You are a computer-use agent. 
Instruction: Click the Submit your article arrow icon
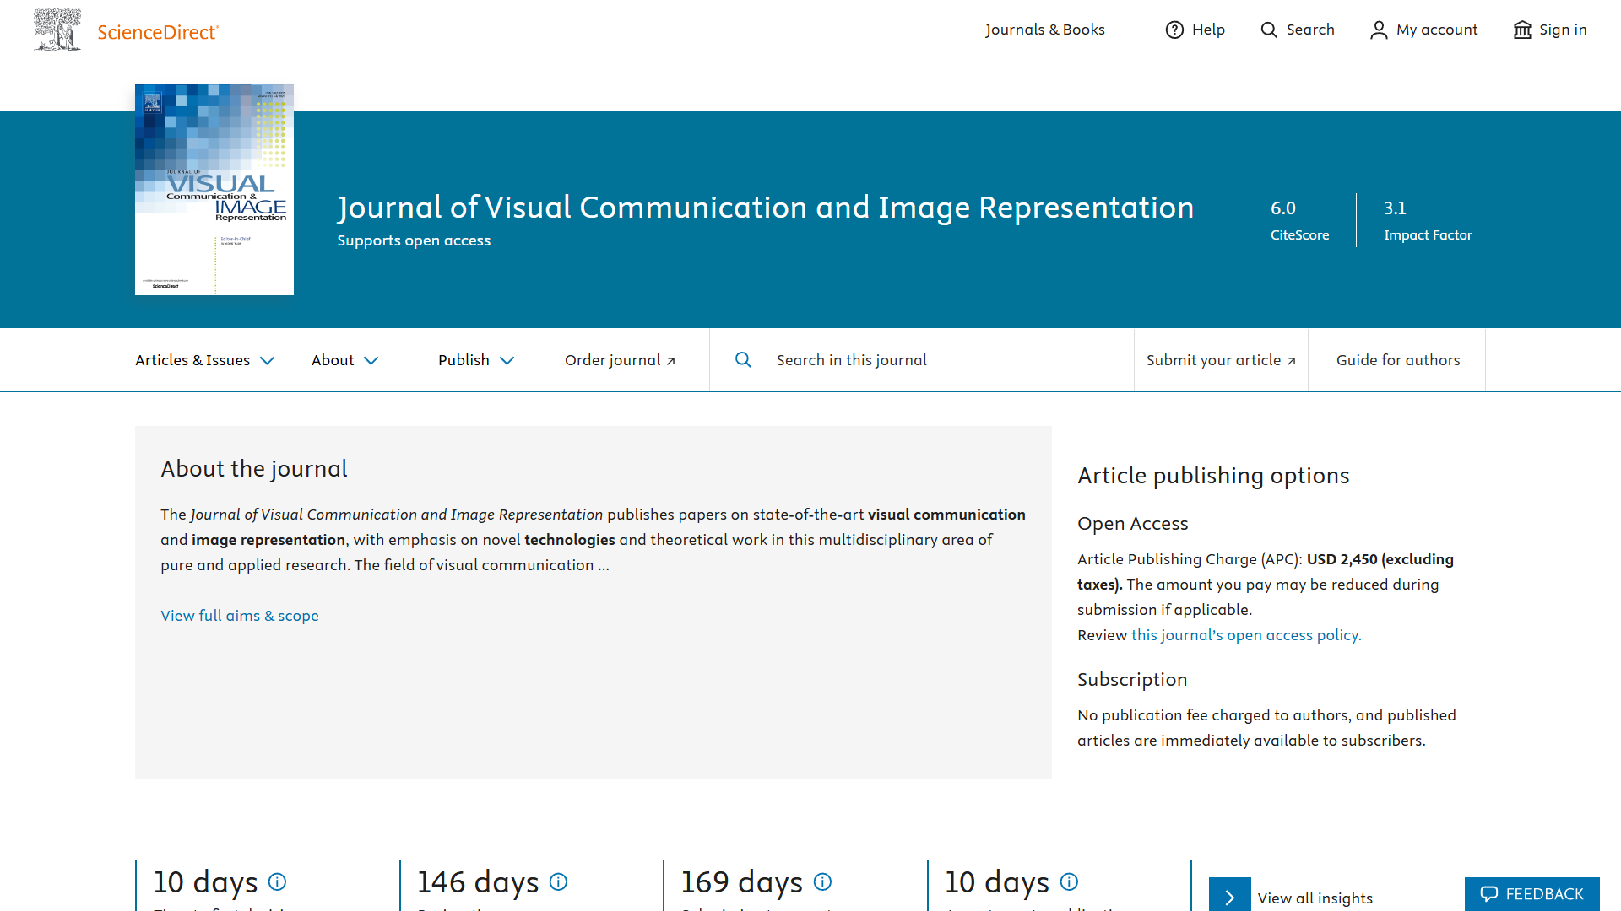click(x=1292, y=361)
